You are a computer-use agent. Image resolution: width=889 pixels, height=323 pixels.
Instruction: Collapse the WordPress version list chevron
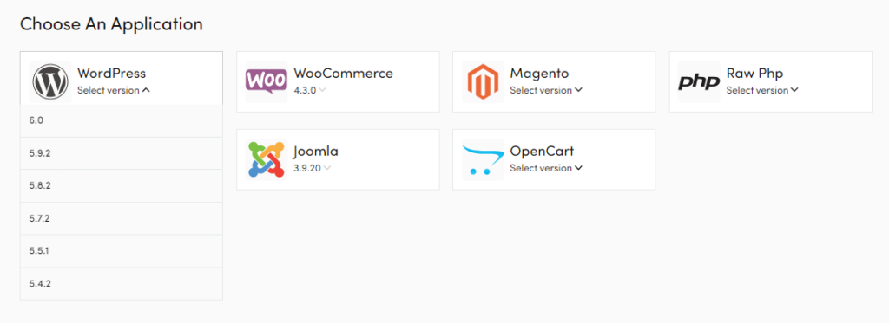pos(146,90)
